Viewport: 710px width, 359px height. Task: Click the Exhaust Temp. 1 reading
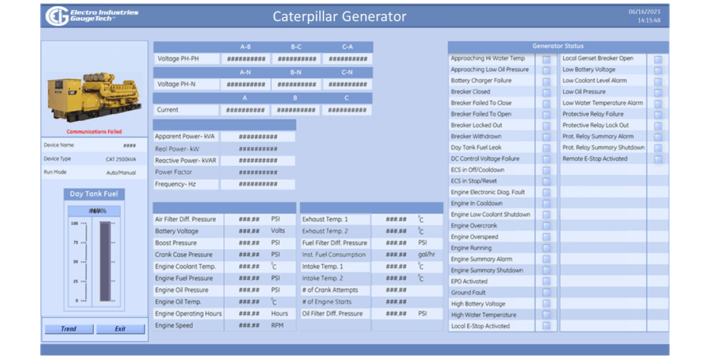click(396, 219)
